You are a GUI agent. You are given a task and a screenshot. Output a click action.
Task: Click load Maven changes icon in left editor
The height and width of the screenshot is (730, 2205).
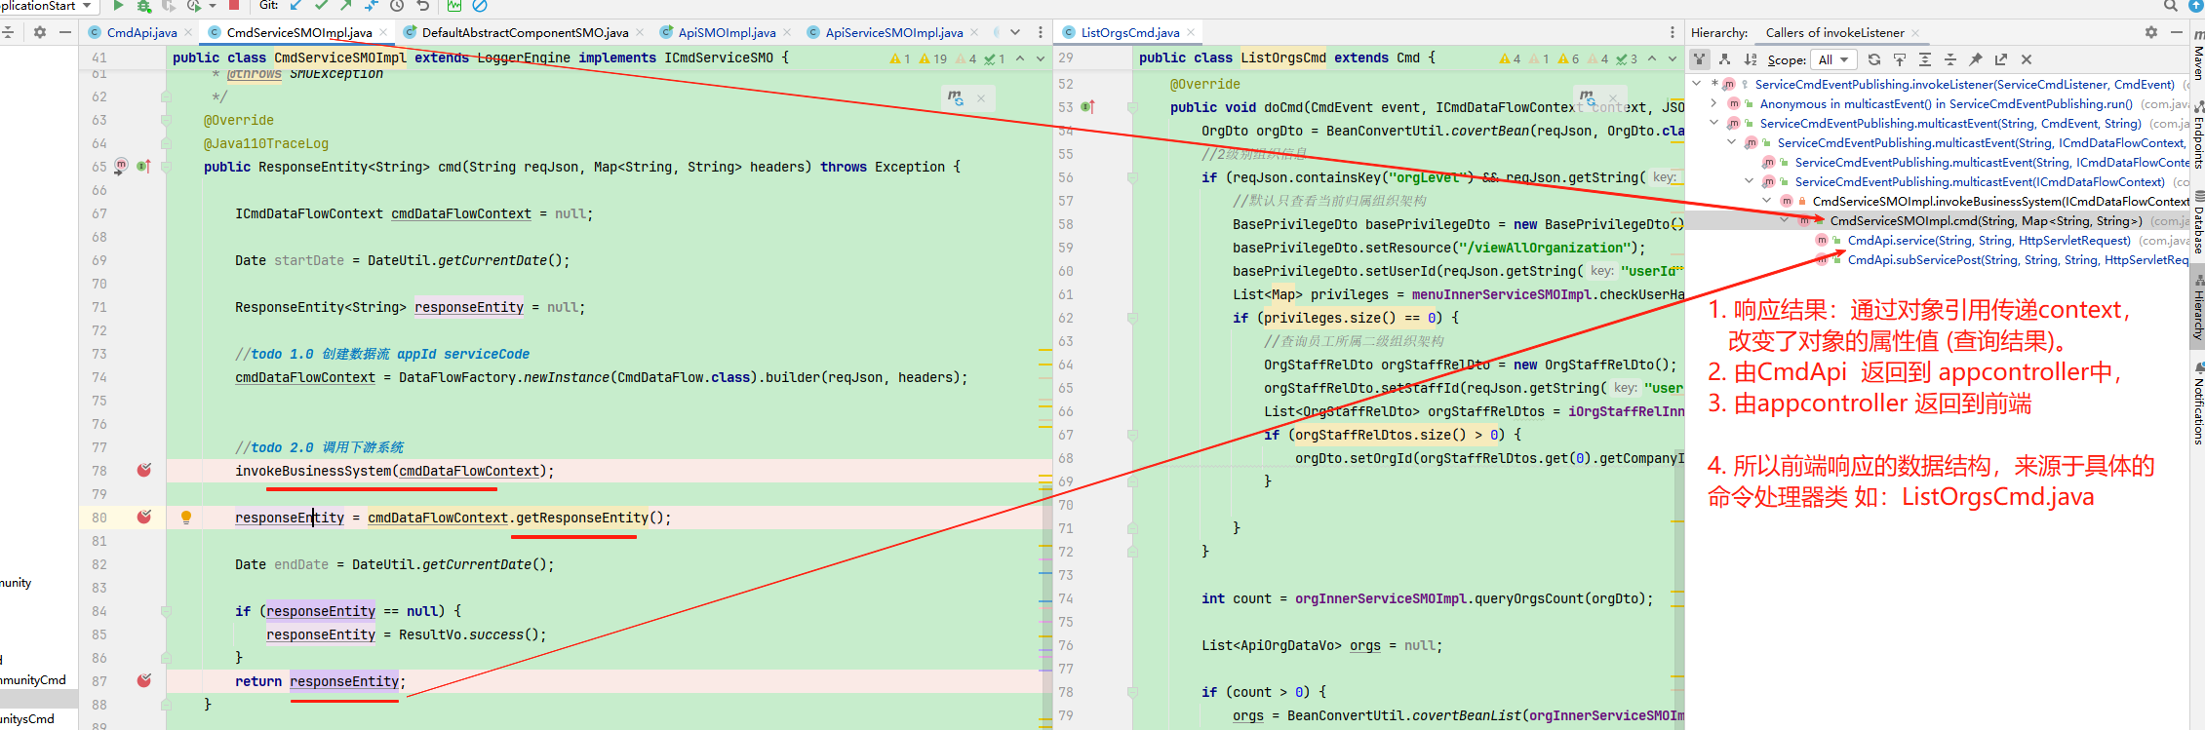pyautogui.click(x=955, y=97)
